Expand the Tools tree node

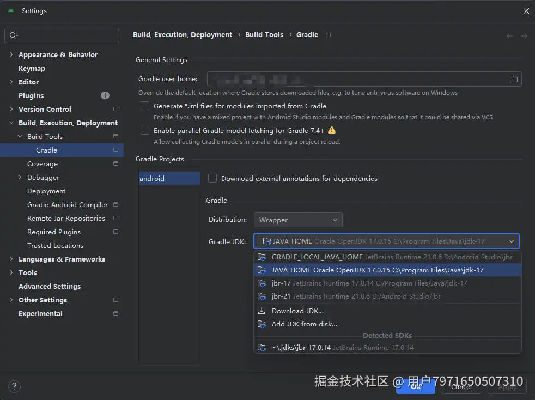click(x=11, y=272)
